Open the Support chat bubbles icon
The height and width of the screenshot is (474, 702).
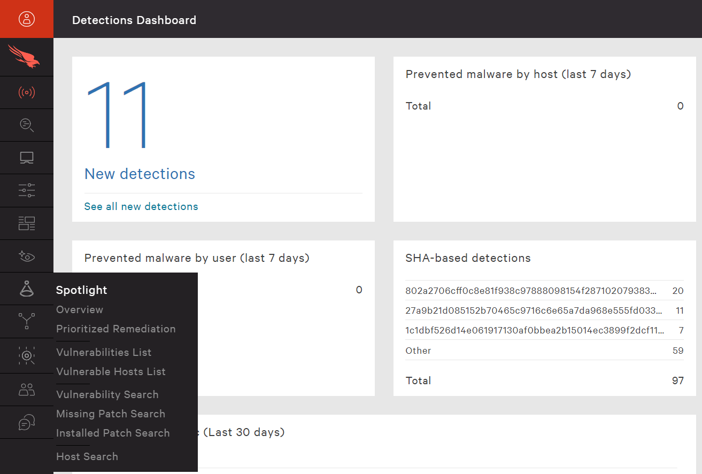point(27,422)
